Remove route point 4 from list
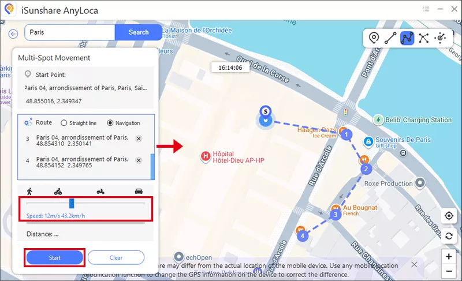This screenshot has width=462, height=281. coord(139,159)
